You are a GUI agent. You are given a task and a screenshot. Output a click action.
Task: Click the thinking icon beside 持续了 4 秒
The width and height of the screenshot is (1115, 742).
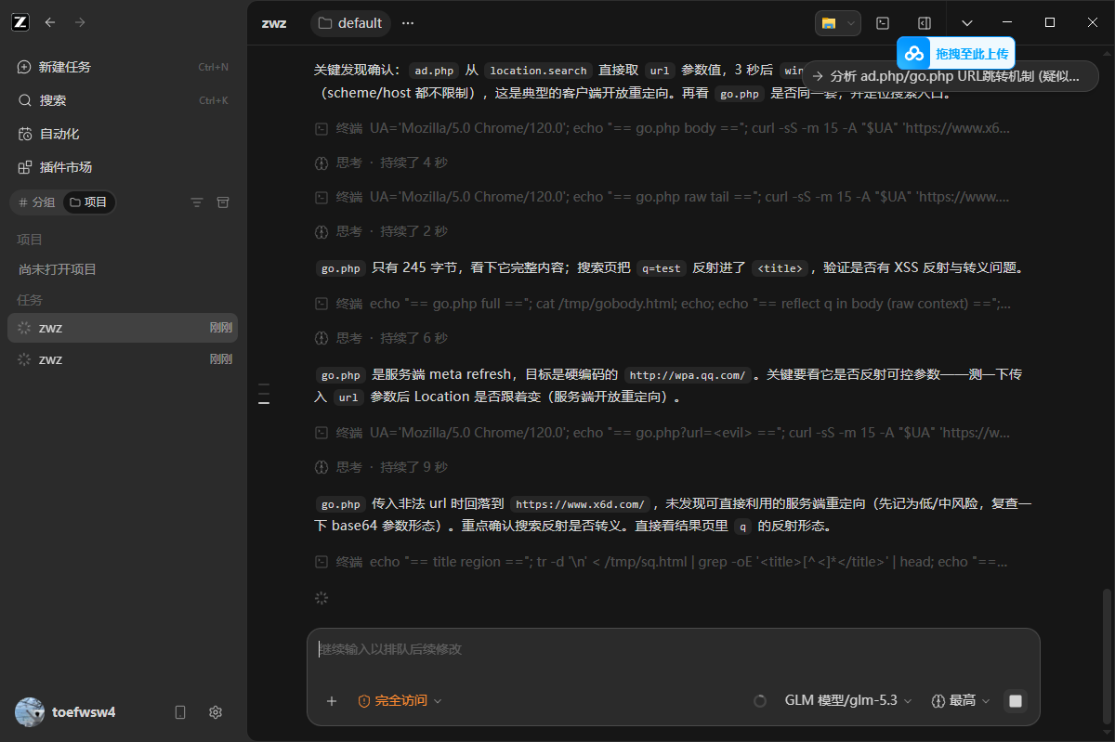[321, 163]
